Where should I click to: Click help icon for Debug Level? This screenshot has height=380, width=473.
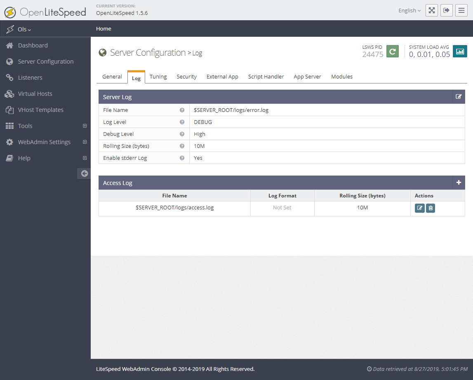pos(182,134)
